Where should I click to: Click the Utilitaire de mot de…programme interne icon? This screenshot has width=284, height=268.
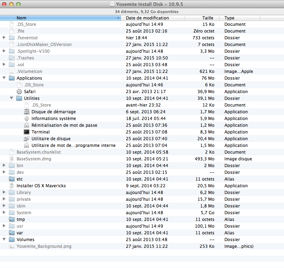pos(27,146)
